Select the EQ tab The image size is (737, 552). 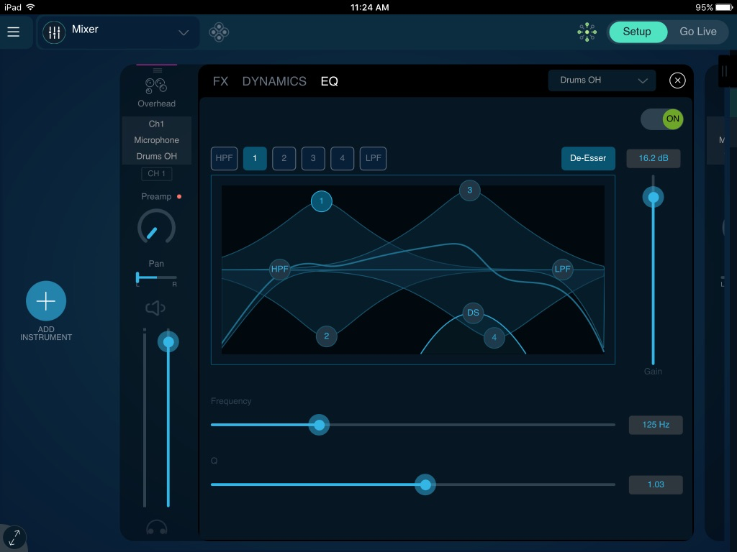(x=329, y=81)
